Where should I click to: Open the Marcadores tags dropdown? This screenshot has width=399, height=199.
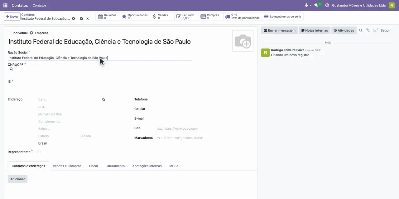(x=204, y=138)
